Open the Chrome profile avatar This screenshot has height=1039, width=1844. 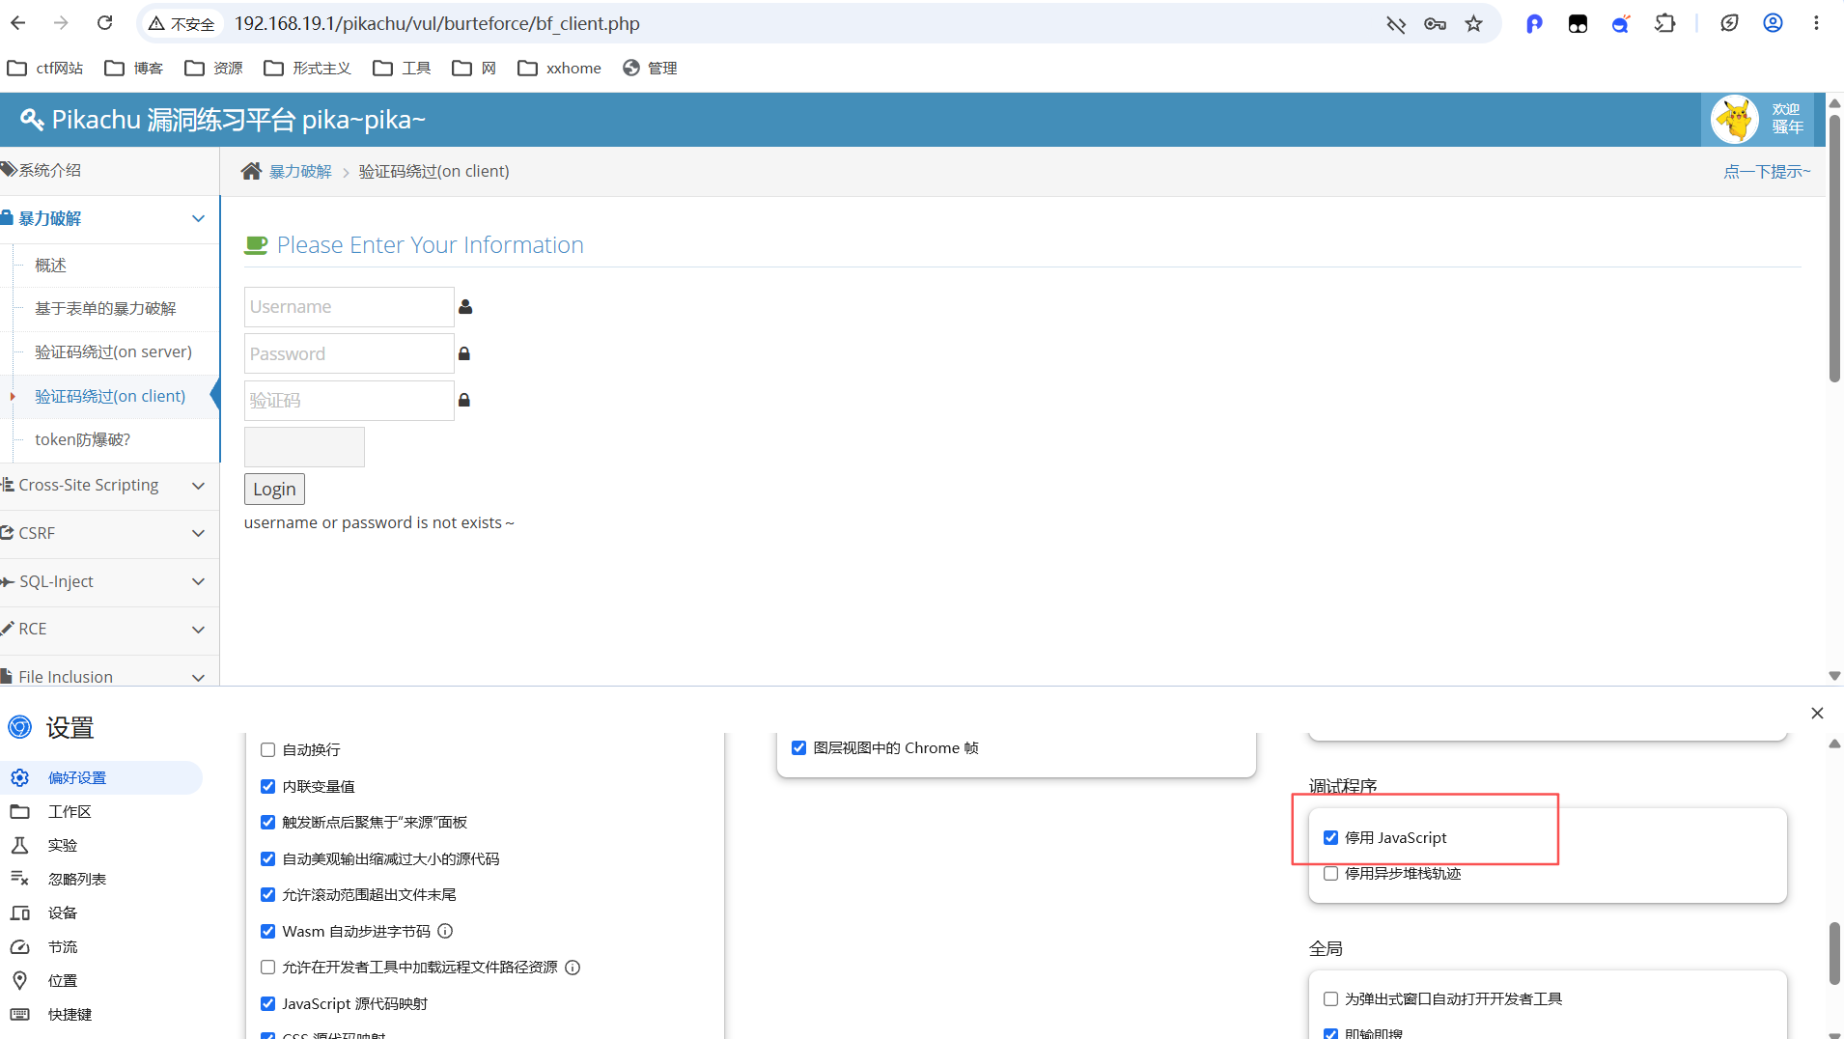(x=1773, y=23)
